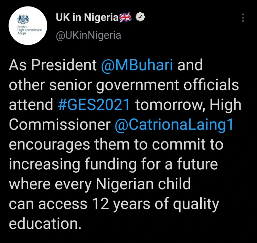Screen dimensions: 257x243
Task: Click the 'other senior government officials' line
Action: pyautogui.click(x=124, y=85)
